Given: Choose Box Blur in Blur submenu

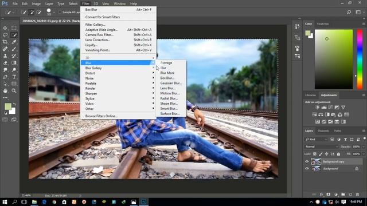Looking at the screenshot, I should [167, 78].
